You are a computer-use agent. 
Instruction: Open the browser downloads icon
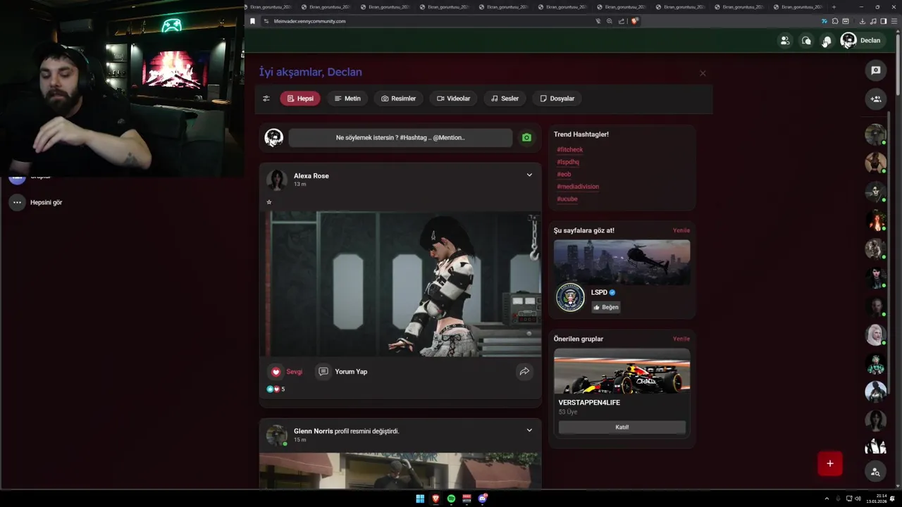tap(863, 21)
